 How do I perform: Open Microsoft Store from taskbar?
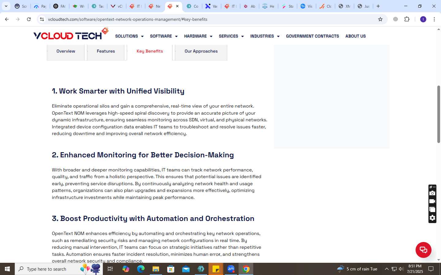click(171, 269)
